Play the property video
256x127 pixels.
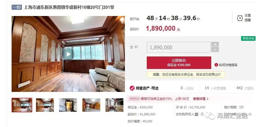[x=69, y=54]
